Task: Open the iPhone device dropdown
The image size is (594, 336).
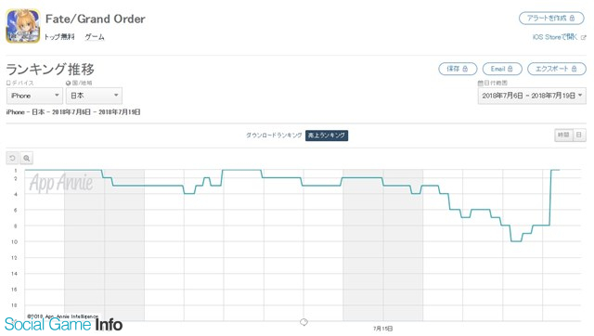Action: [34, 96]
